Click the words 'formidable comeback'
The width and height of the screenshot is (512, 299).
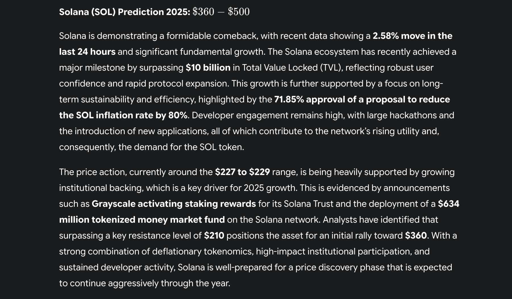pyautogui.click(x=212, y=36)
